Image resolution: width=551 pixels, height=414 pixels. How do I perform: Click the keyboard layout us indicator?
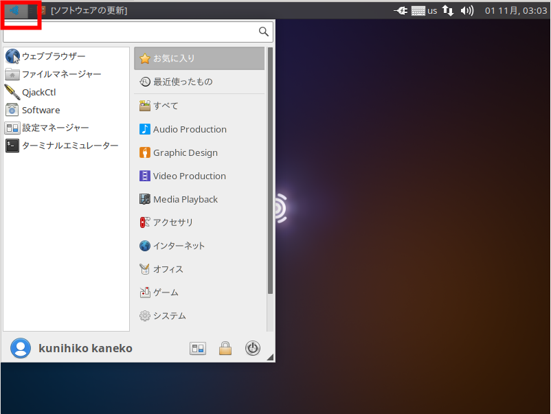coord(424,11)
